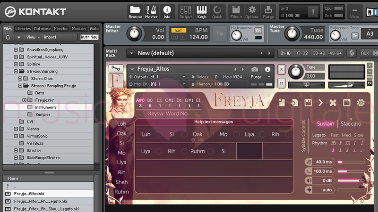Switch to the Libraries tab
This screenshot has height=212, width=378.
23,29
